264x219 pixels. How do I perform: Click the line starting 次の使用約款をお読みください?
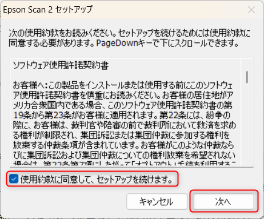point(130,33)
